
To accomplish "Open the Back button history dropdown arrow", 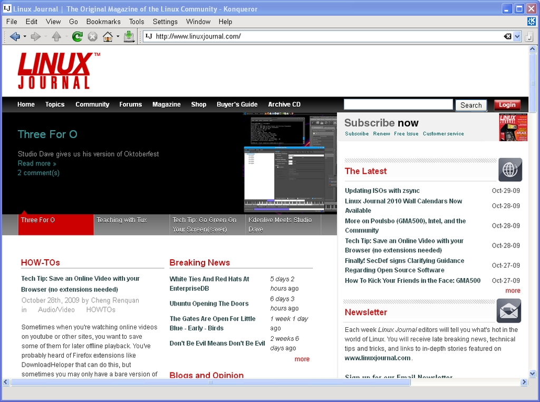I will click(24, 37).
